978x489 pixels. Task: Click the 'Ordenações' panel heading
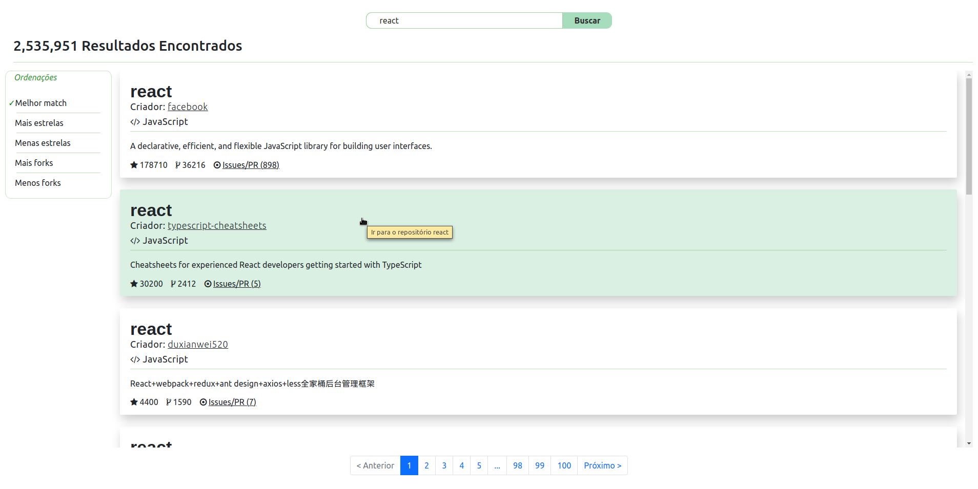pyautogui.click(x=35, y=77)
